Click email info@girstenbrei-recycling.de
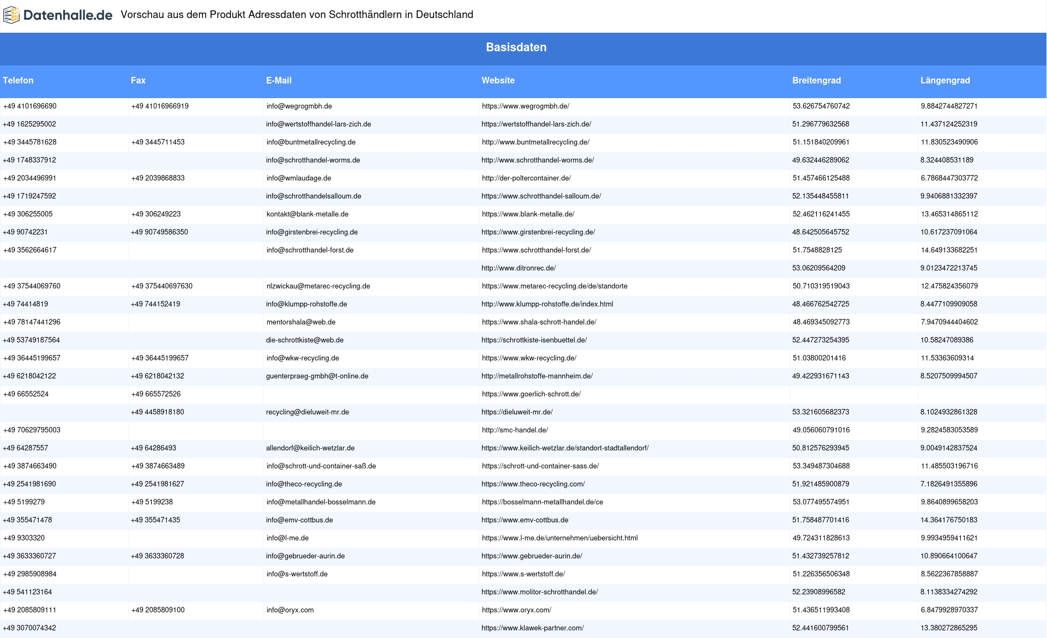 point(312,232)
